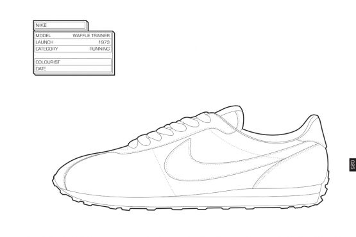Select the NIKE brand label box
This screenshot has height=237, width=356.
[60, 25]
